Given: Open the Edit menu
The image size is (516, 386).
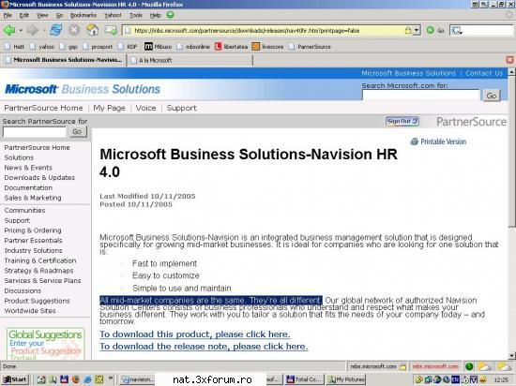Looking at the screenshot, I should click(24, 15).
